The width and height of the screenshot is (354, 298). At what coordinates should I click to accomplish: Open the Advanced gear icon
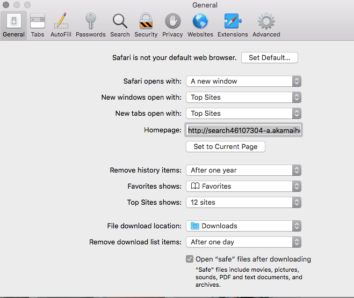pos(266,21)
